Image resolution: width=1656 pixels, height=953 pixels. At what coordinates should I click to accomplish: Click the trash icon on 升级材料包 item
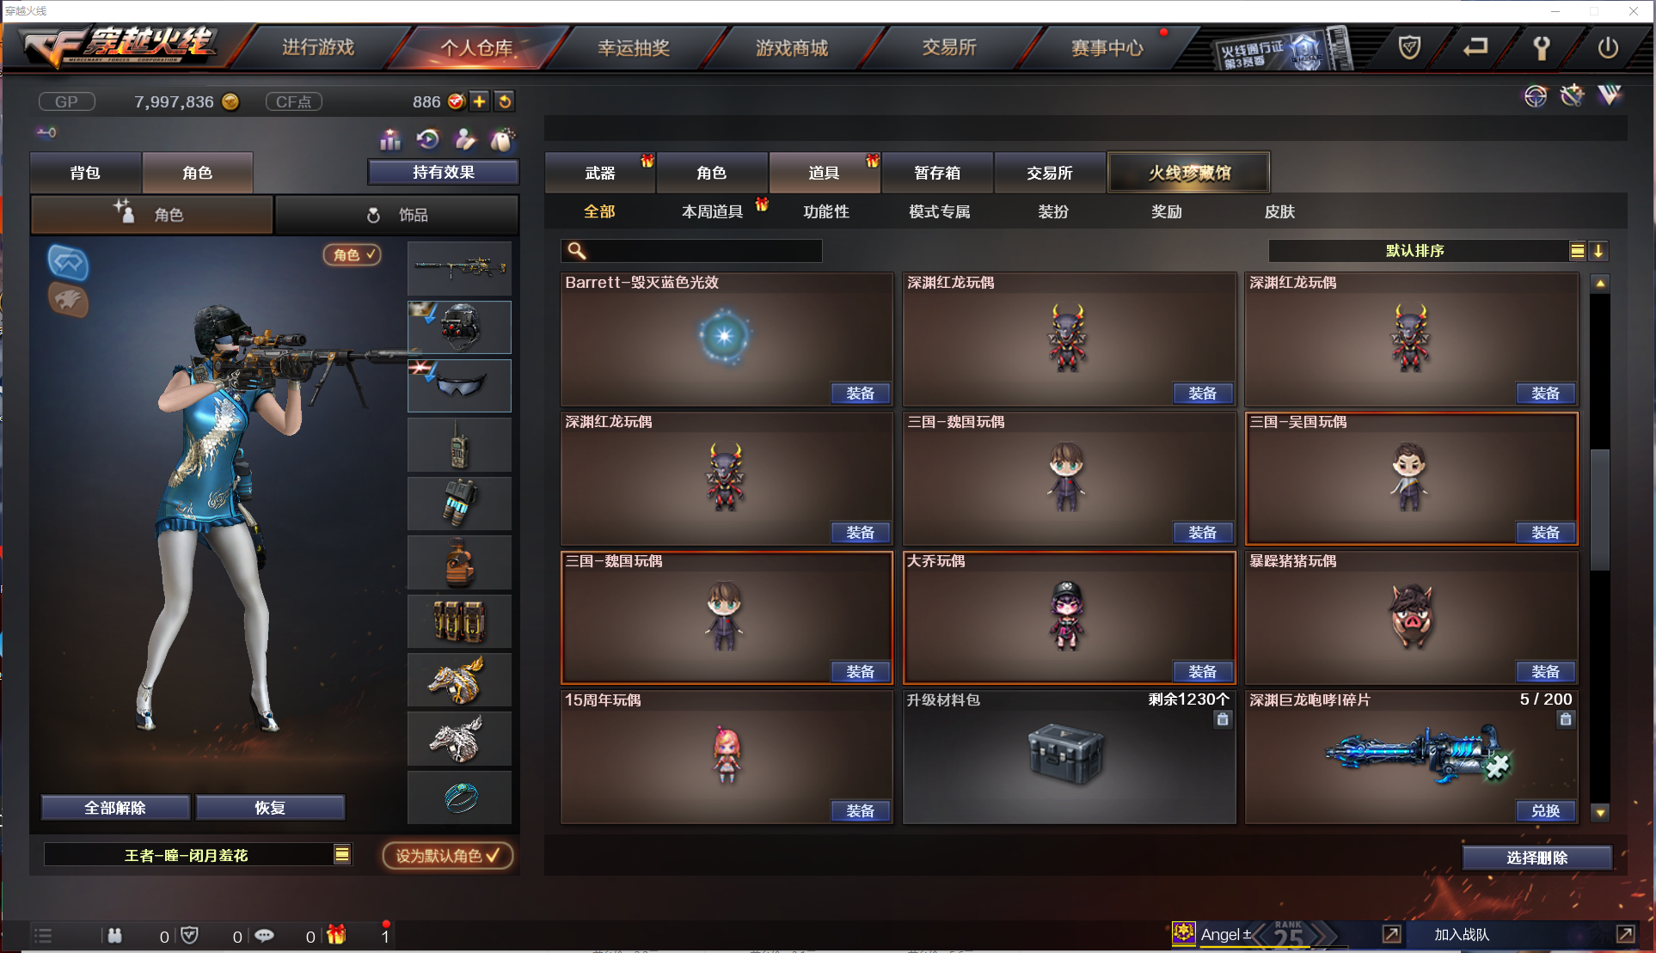1223,719
